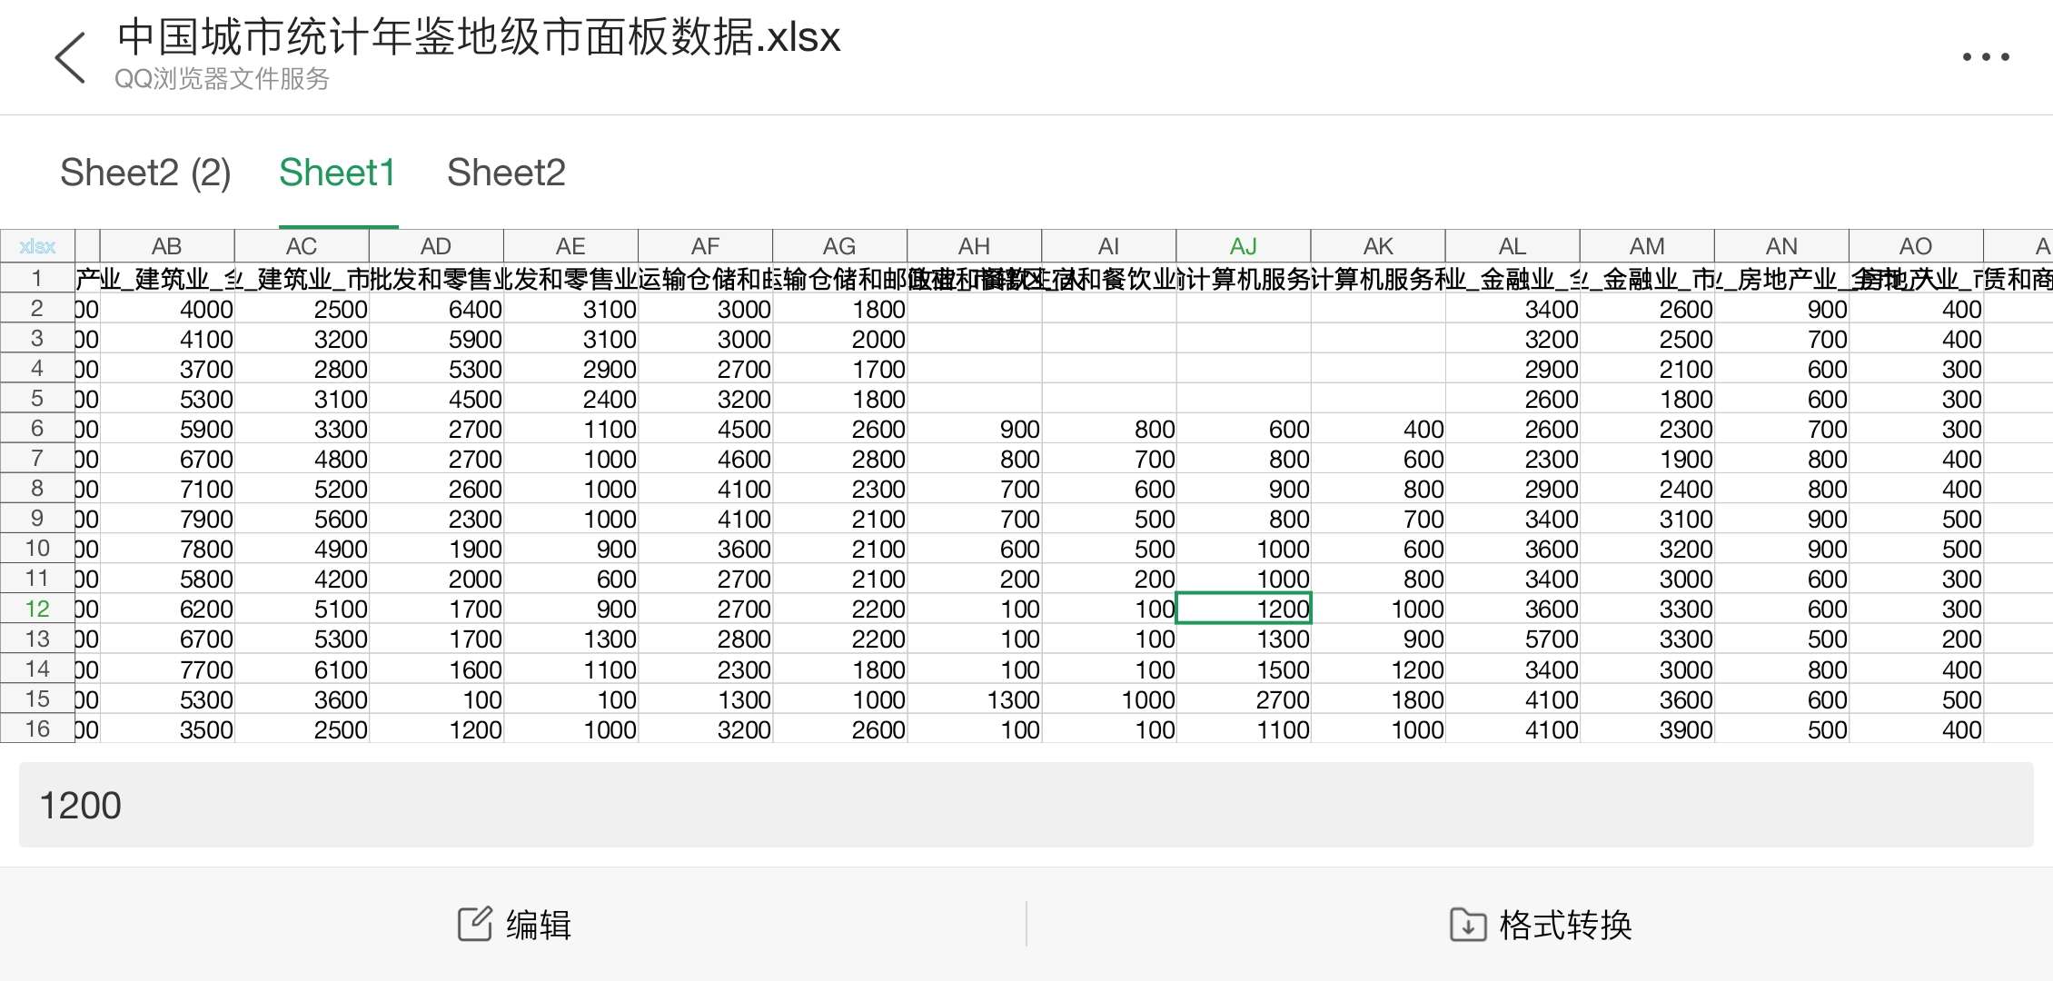Tap the back arrow icon
Viewport: 2053px width, 981px height.
point(71,58)
